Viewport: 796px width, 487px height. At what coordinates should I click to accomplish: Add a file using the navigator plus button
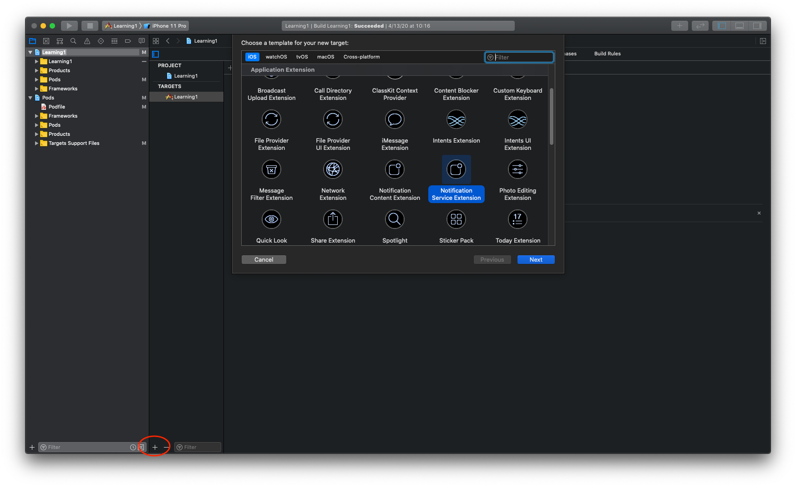pos(32,447)
